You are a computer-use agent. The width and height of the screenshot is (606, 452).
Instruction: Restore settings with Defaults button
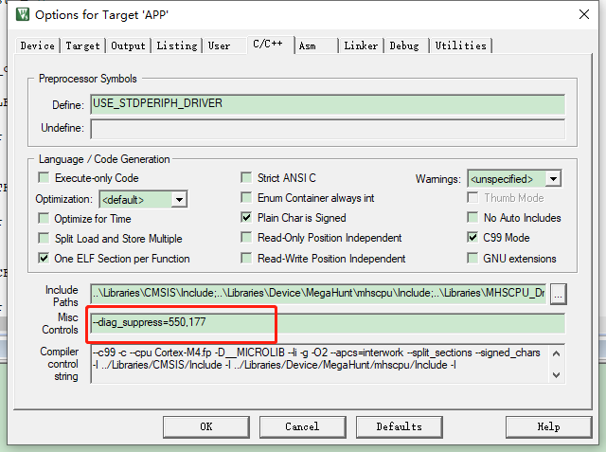pos(400,426)
